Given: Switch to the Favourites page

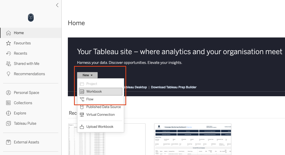Looking at the screenshot, I should point(22,43).
